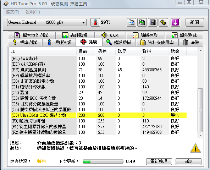Click the HD Tune title bar icon
210x170 pixels.
click(6, 4)
